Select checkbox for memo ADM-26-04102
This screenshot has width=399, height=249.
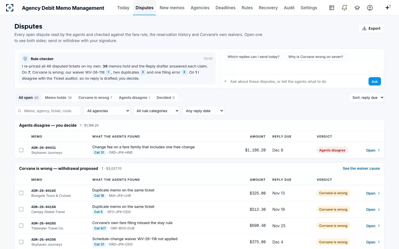21,193
